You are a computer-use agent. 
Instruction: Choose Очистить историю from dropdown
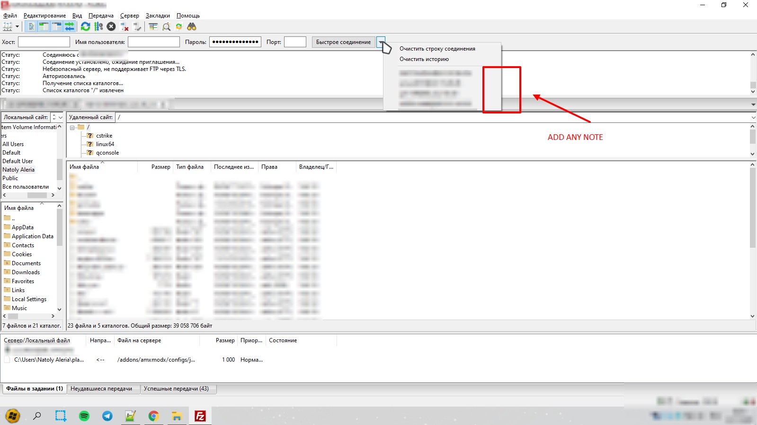pos(424,59)
